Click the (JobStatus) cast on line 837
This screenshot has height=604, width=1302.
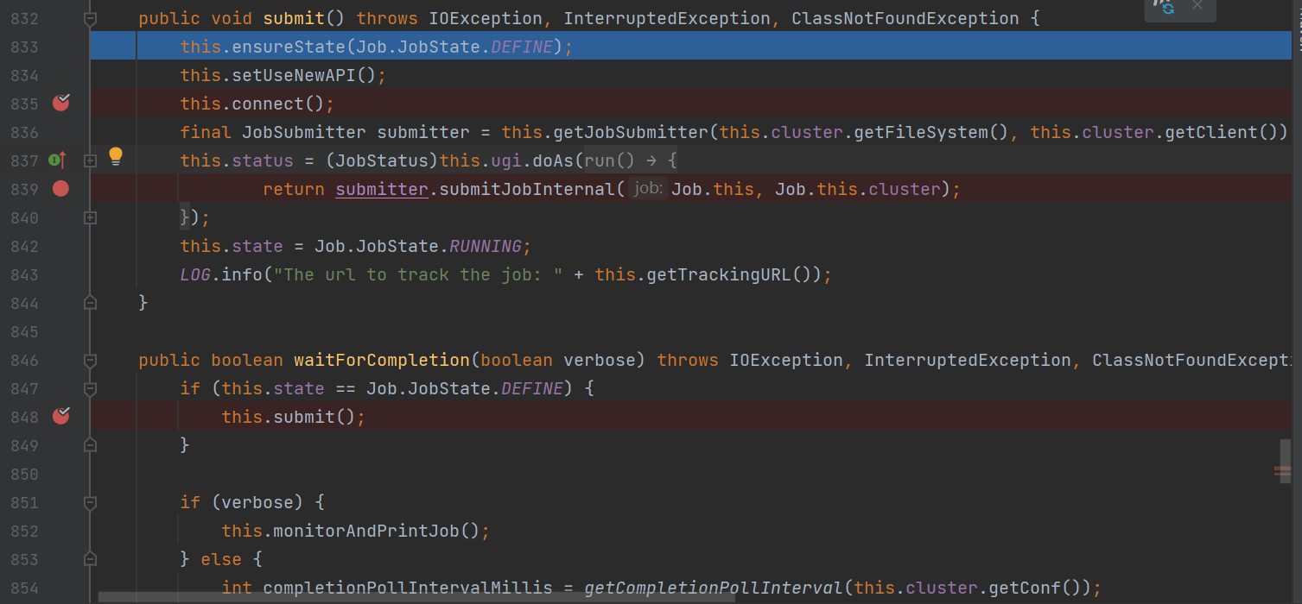coord(382,160)
